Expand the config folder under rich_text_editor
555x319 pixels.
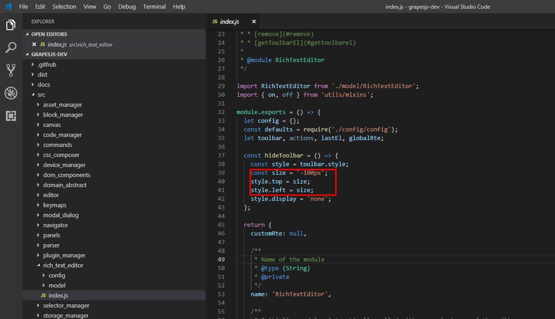(57, 275)
